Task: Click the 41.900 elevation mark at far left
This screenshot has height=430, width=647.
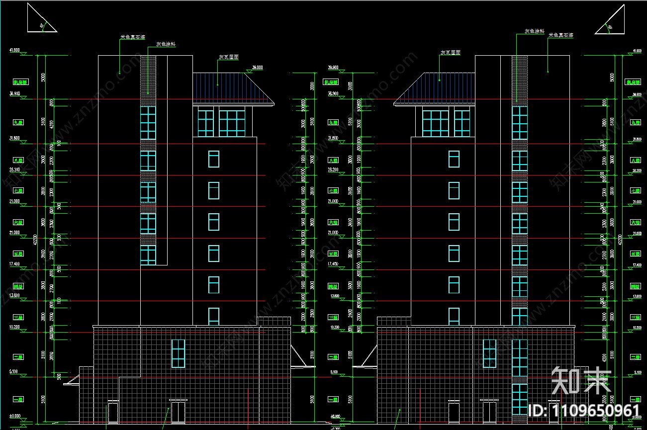Action: (14, 51)
